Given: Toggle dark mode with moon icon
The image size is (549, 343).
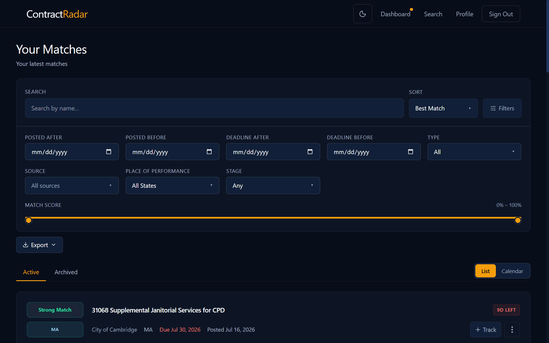Looking at the screenshot, I should click(x=362, y=14).
